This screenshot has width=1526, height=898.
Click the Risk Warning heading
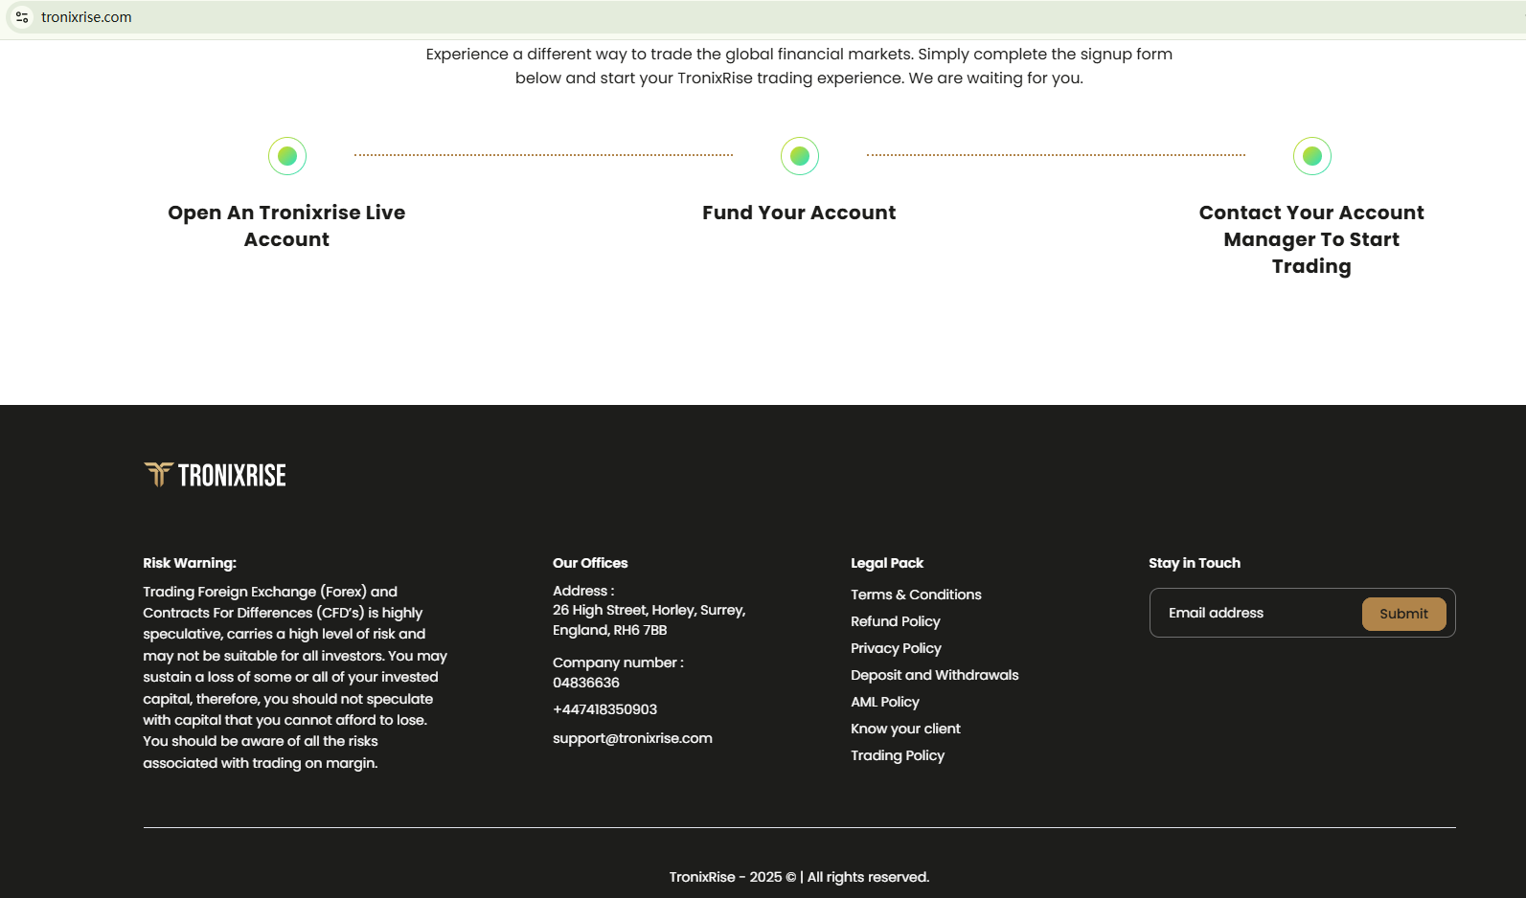(190, 563)
